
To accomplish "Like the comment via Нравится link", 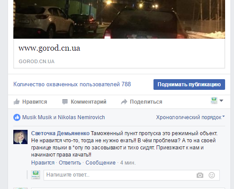I will tap(43, 163).
